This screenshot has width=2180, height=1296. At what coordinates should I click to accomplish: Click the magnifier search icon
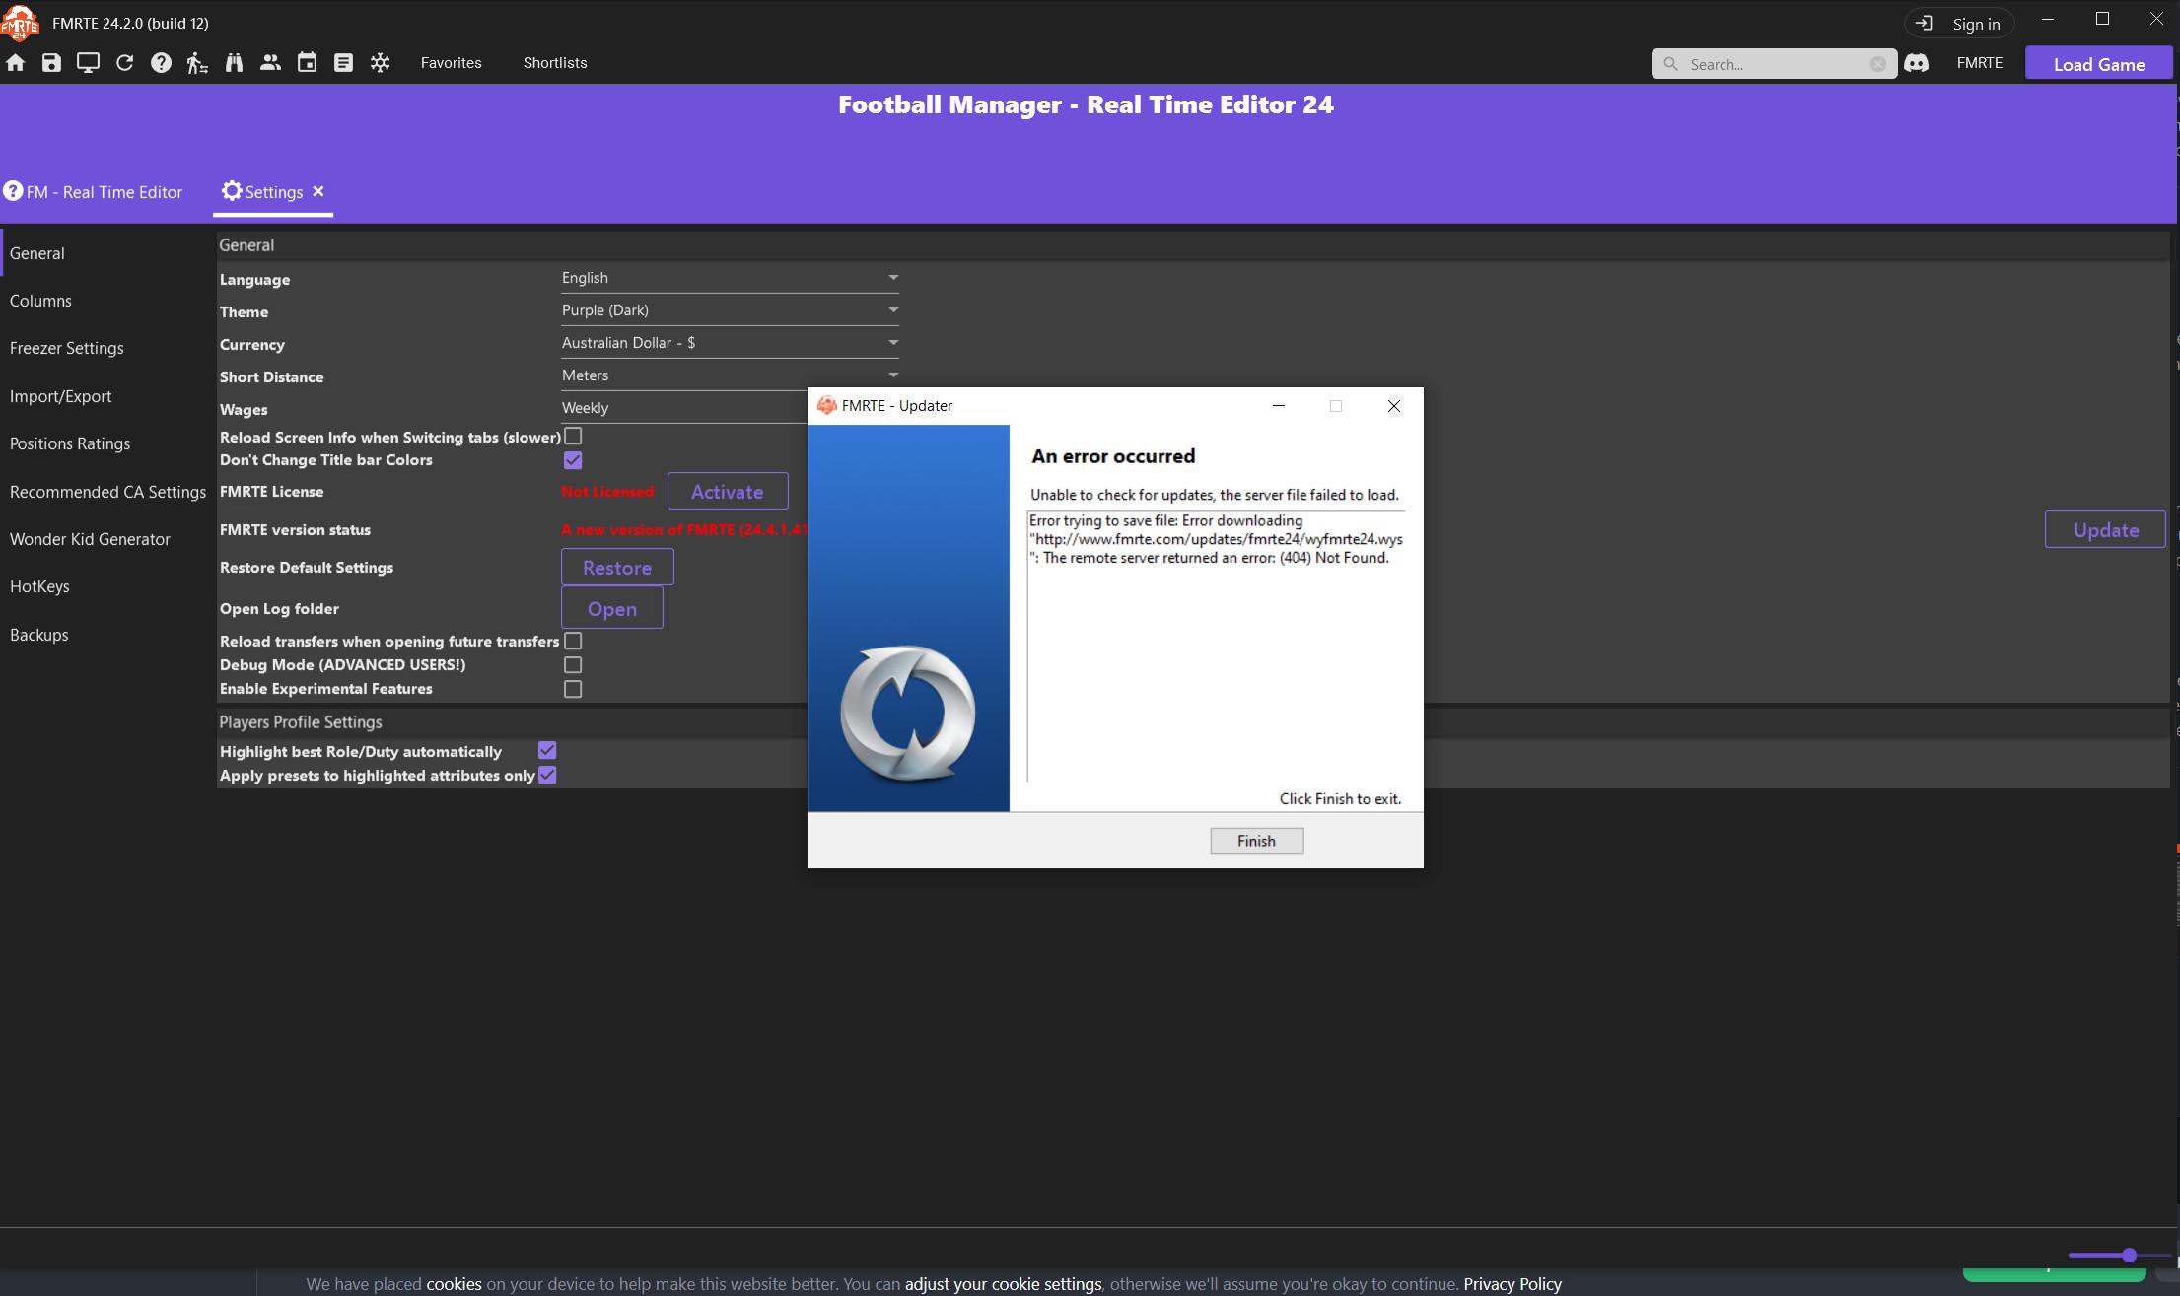point(1670,64)
